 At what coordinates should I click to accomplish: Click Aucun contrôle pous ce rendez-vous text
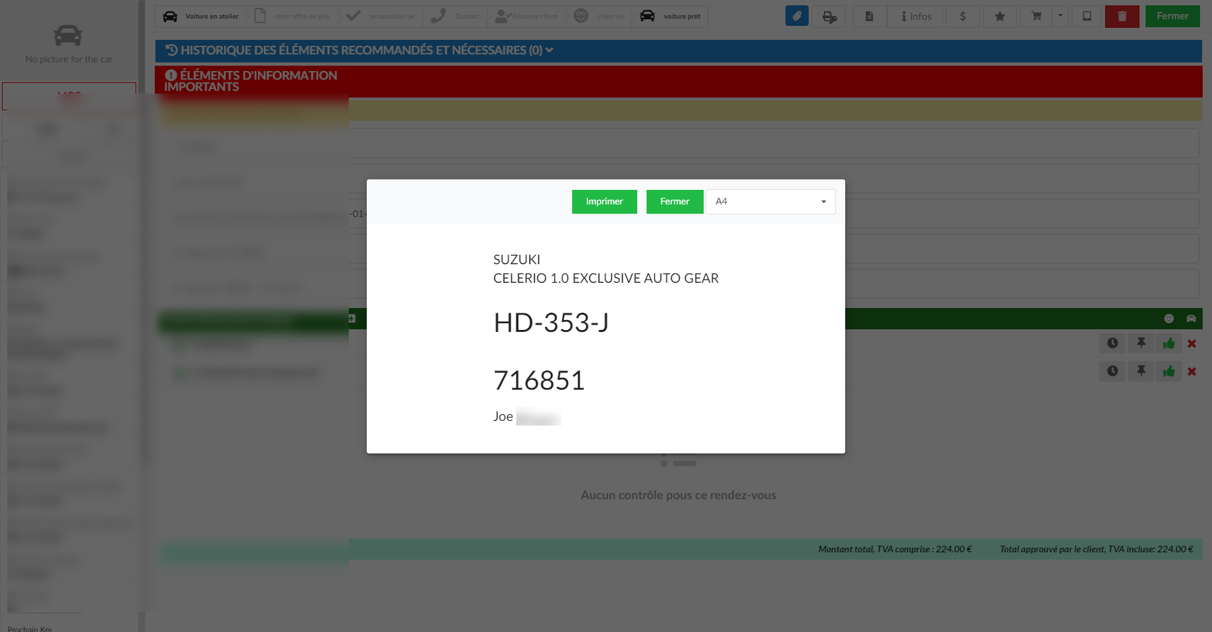click(x=678, y=495)
